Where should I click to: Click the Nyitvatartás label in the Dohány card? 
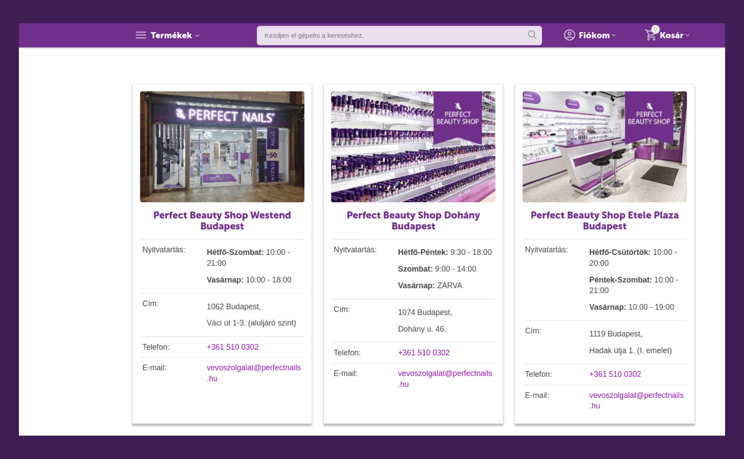(355, 250)
